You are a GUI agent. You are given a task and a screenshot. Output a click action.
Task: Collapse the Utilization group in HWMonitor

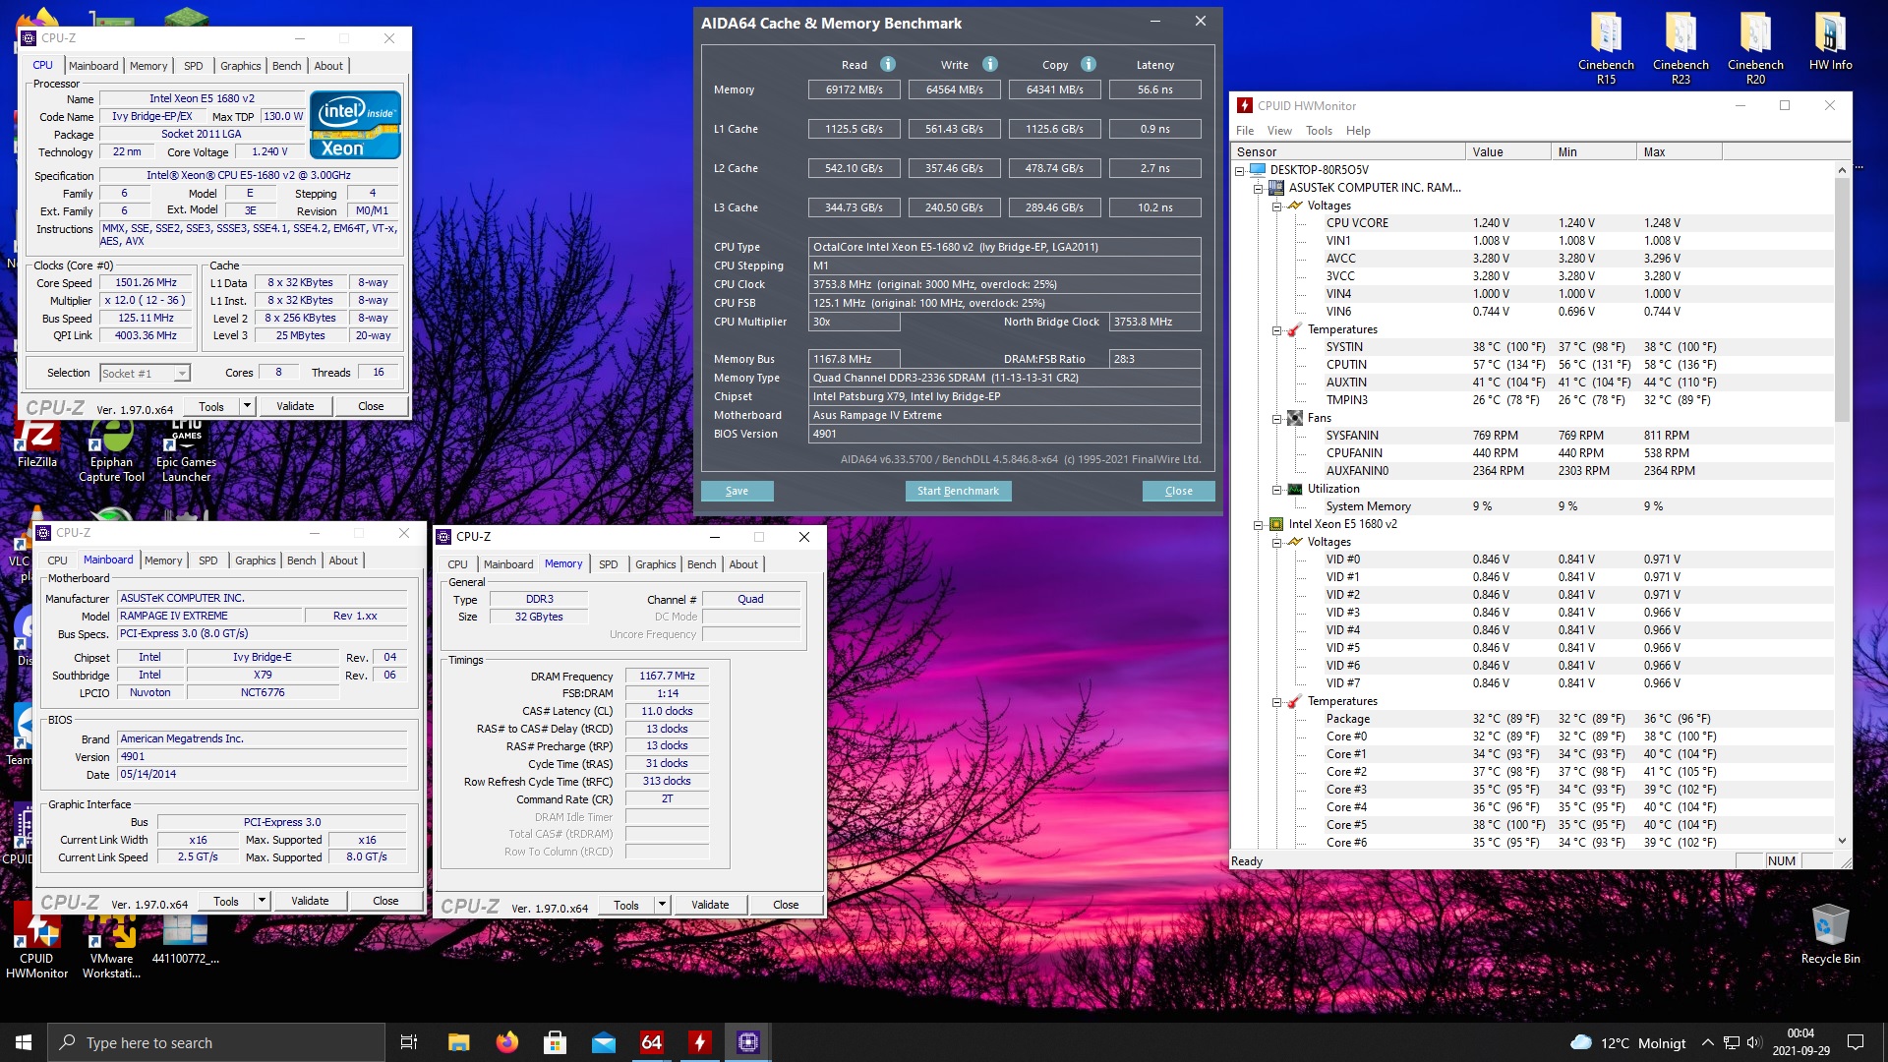(1276, 489)
